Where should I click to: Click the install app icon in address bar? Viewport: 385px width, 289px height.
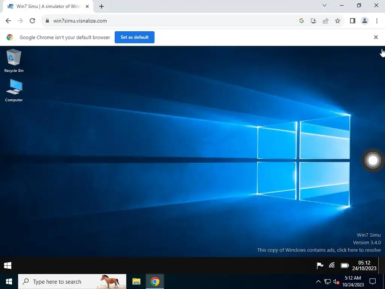coord(314,21)
